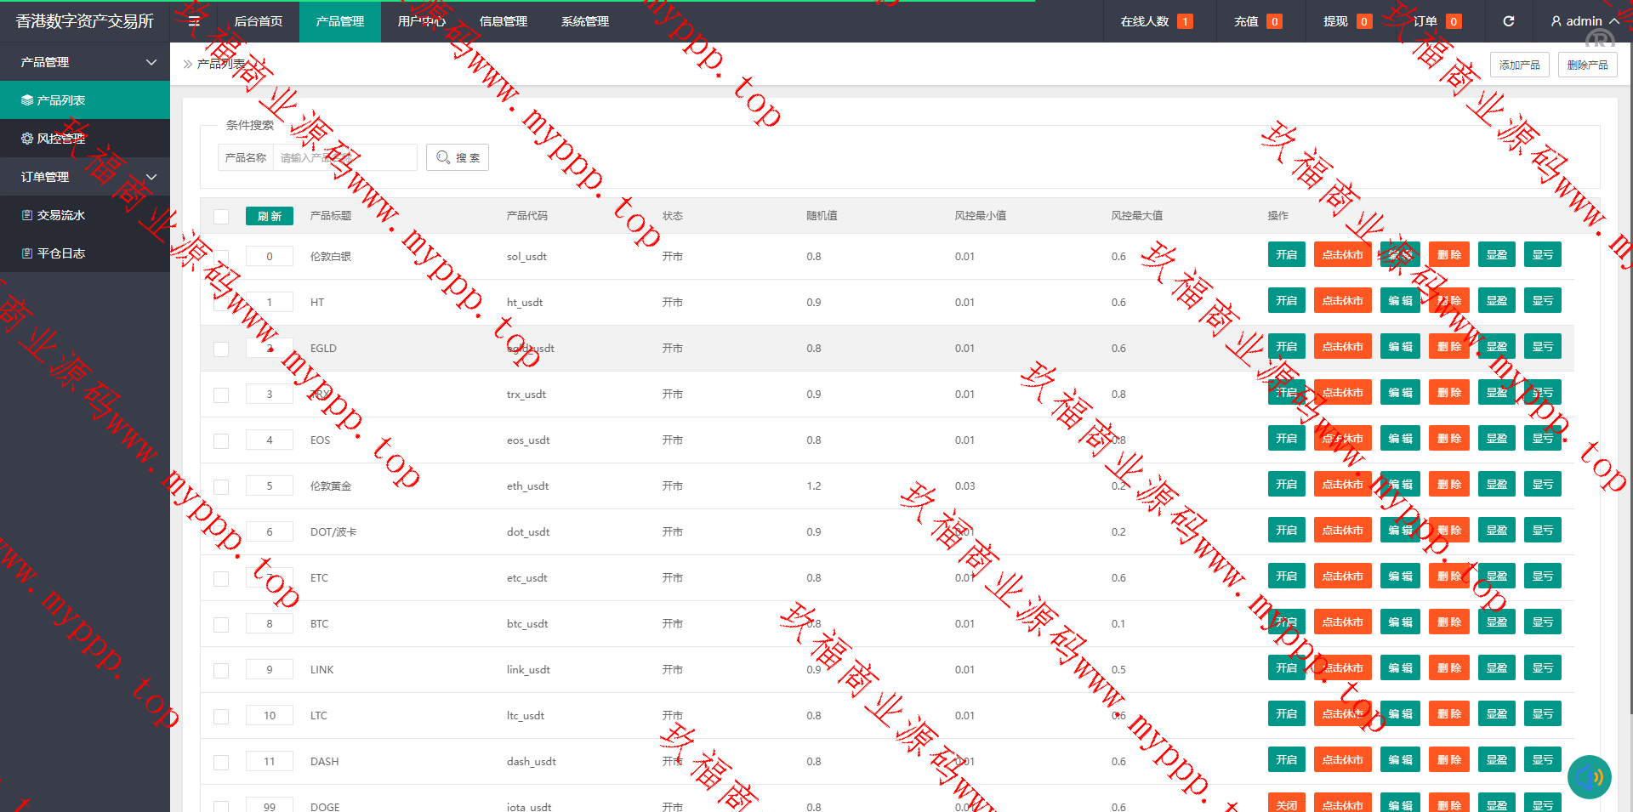This screenshot has width=1633, height=812.
Task: Click 编辑 for the HT product
Action: tap(1400, 301)
